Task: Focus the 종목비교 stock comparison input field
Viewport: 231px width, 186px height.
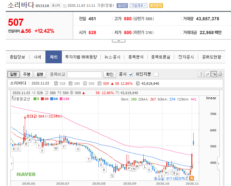Action: tap(84, 75)
